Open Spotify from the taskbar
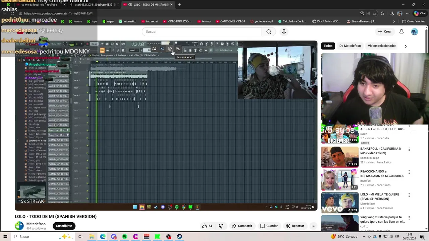 tap(125, 237)
